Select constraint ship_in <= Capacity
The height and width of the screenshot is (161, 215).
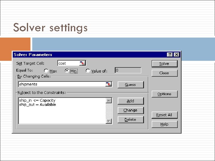(x=37, y=100)
